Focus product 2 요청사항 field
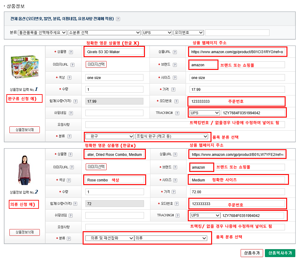This screenshot has width=302, height=261. (x=185, y=227)
